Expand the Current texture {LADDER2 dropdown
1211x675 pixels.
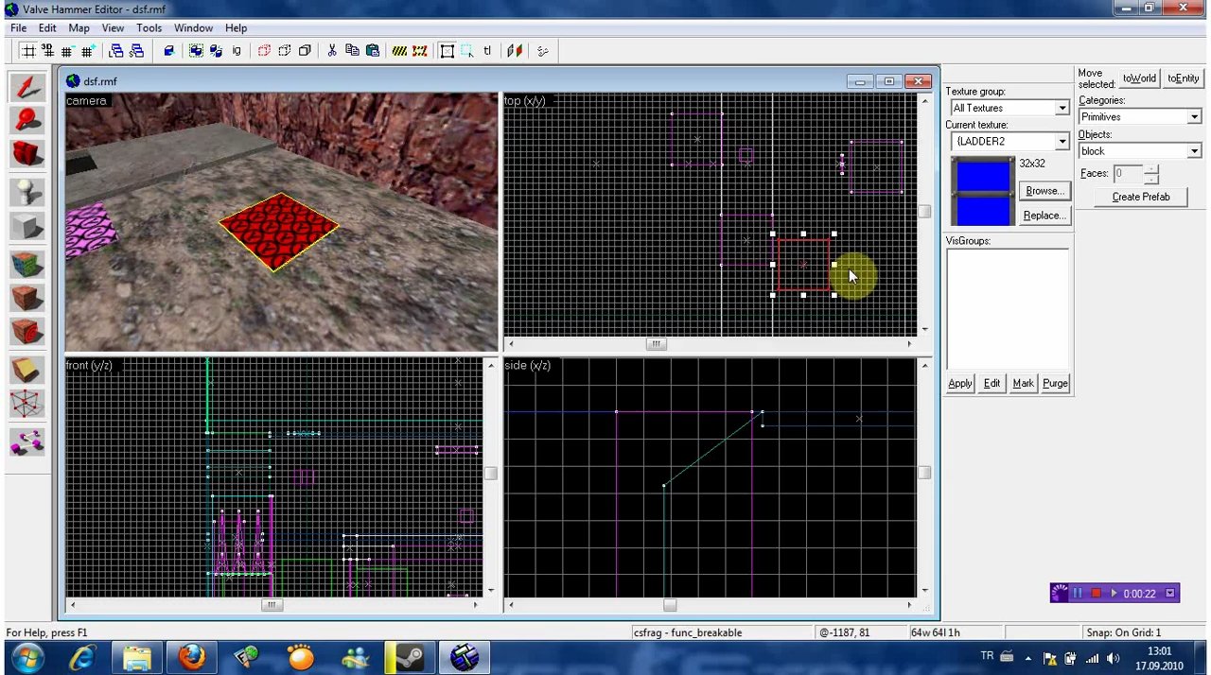point(1062,142)
